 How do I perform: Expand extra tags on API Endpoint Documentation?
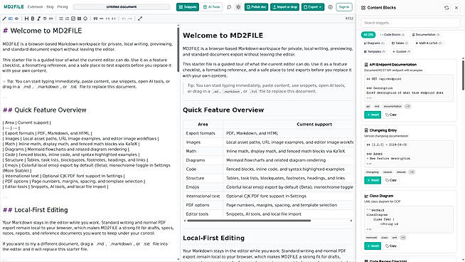[407, 106]
